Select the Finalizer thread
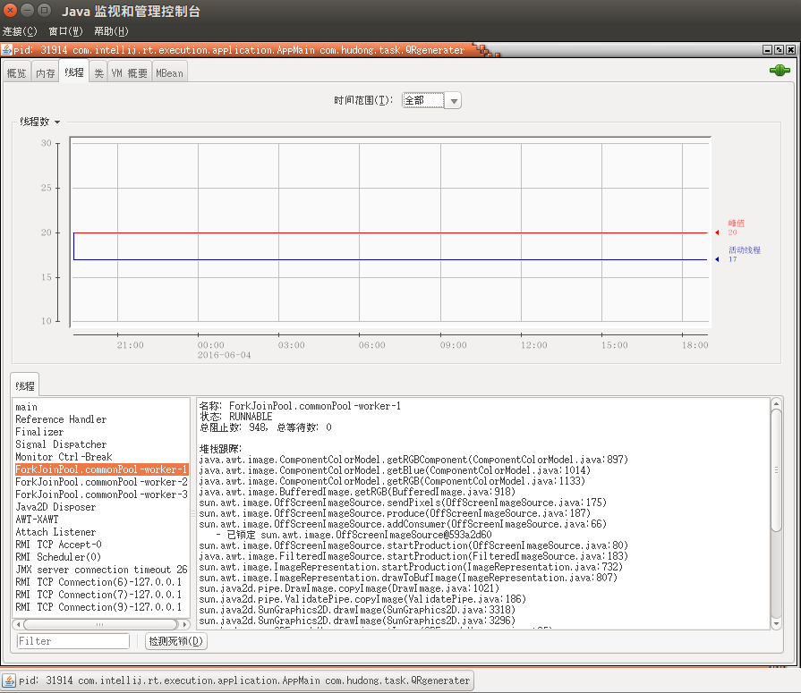The image size is (801, 693). [101, 432]
